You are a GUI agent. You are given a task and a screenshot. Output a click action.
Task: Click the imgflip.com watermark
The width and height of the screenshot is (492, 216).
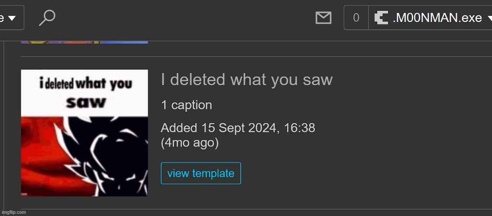pyautogui.click(x=14, y=213)
